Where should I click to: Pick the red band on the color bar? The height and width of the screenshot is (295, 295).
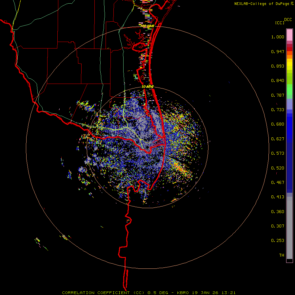289,49
